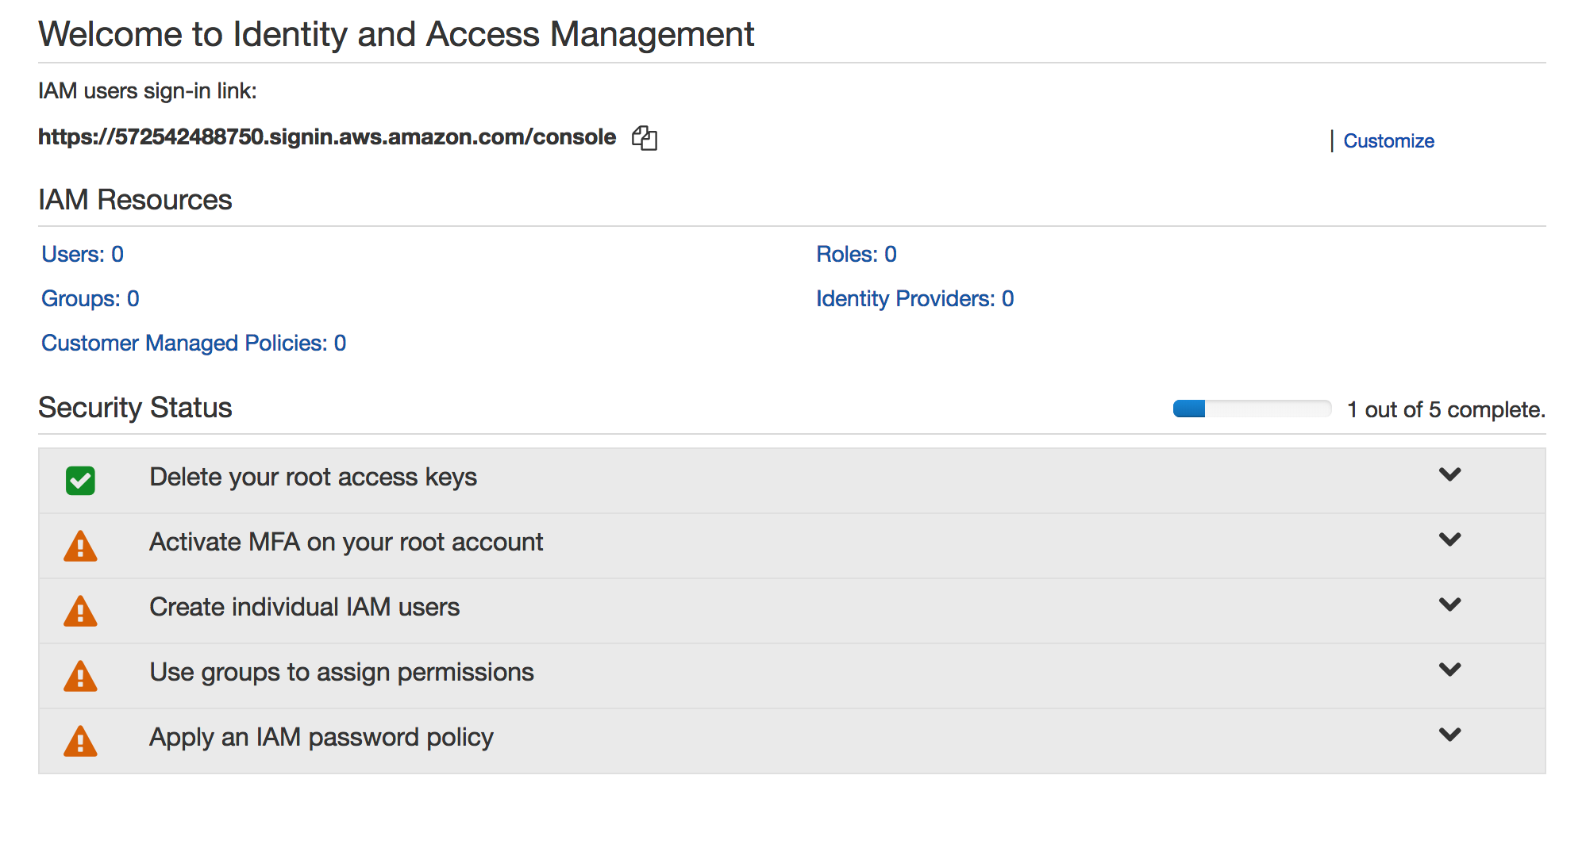Click the IAM Resources heading
1586x852 pixels.
(x=135, y=200)
